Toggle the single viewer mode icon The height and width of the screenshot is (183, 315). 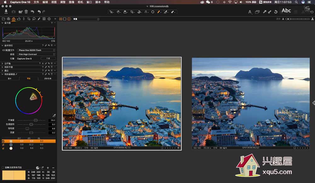coord(65,19)
